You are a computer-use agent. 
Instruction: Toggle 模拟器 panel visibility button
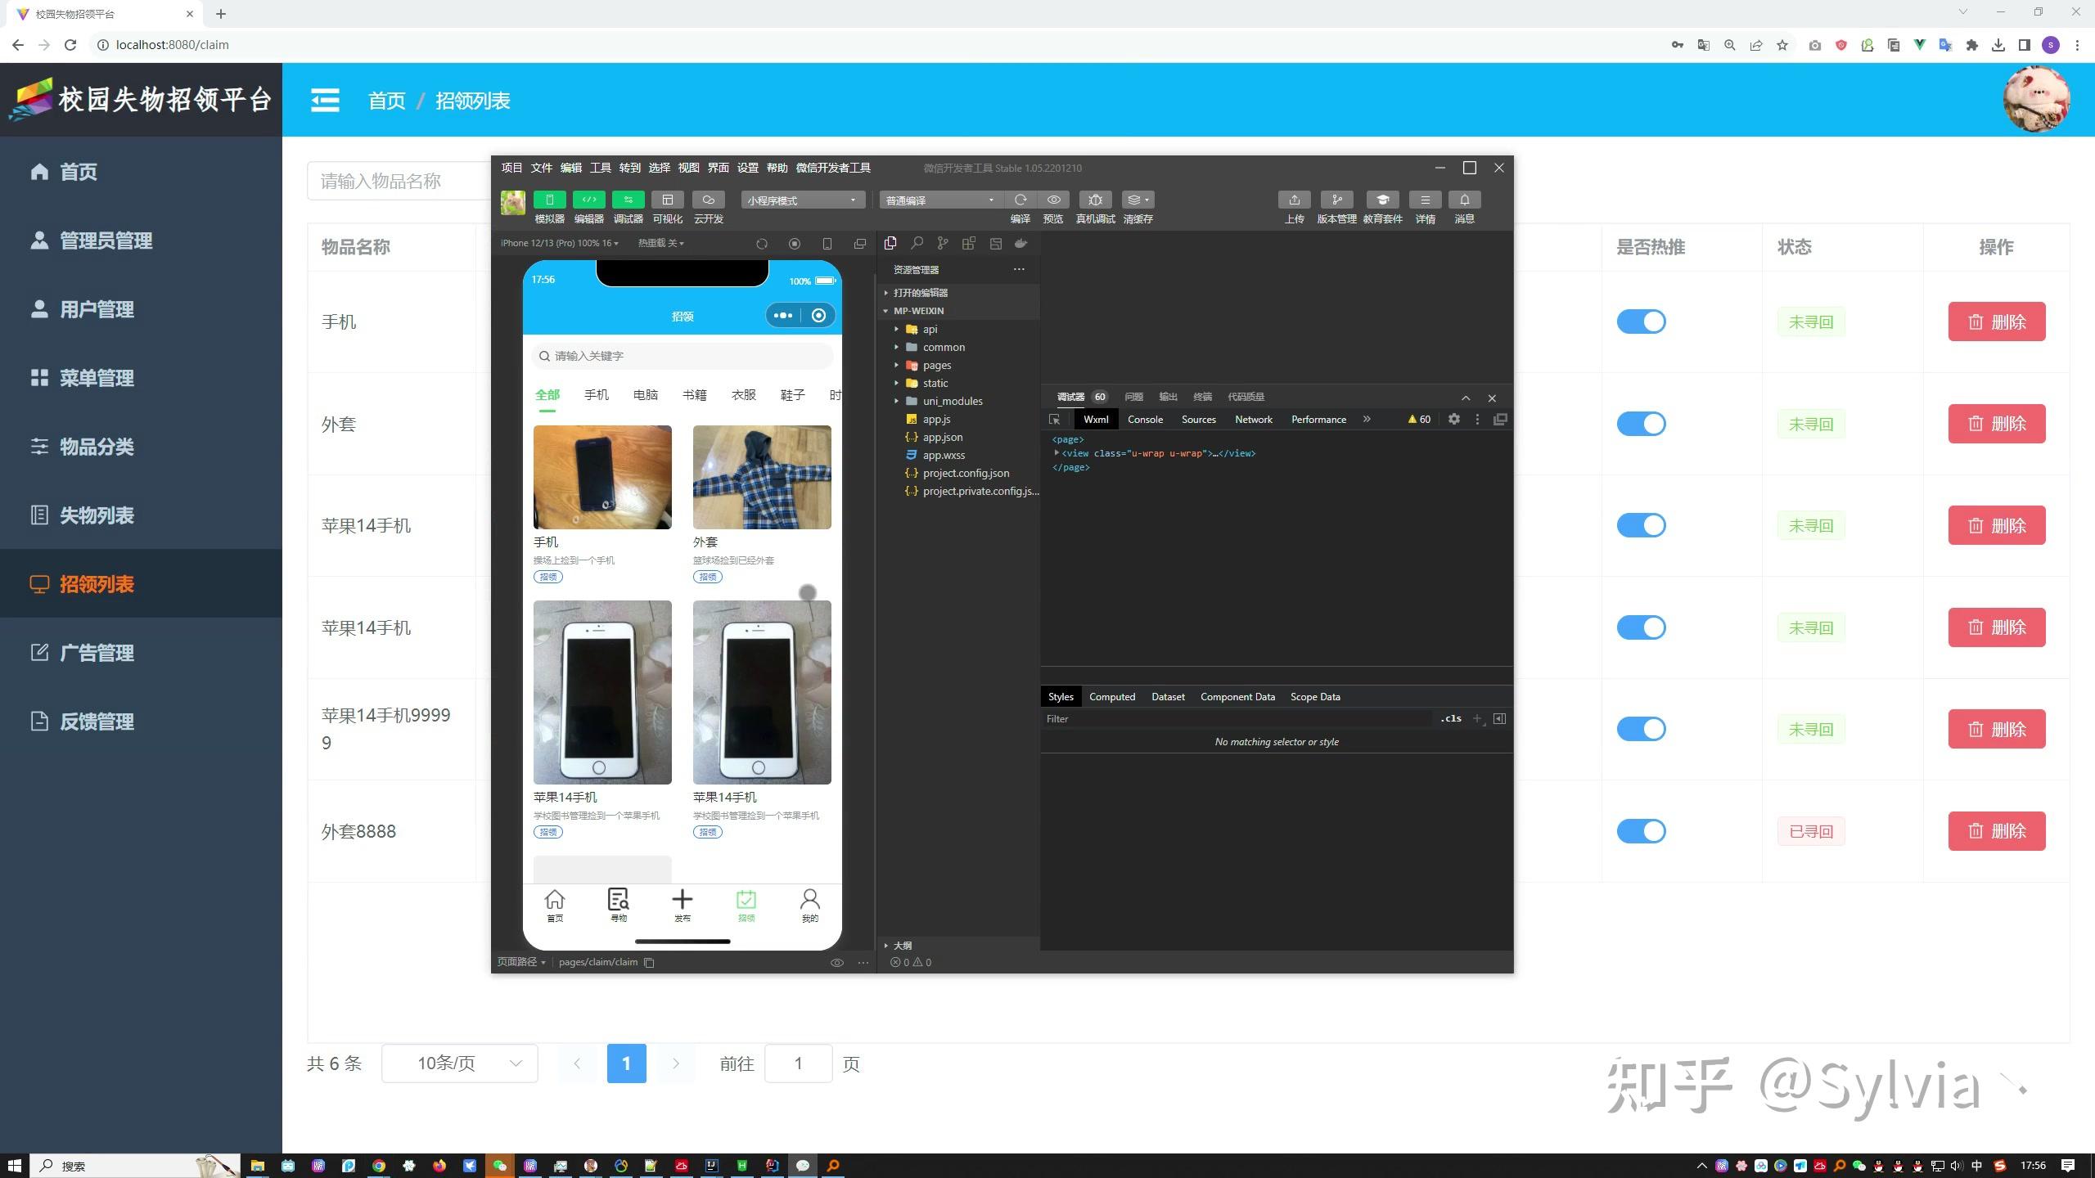pos(549,200)
